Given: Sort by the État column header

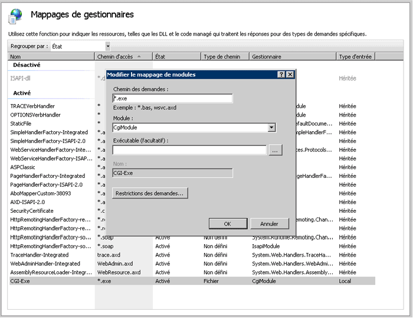Looking at the screenshot, I should 177,57.
